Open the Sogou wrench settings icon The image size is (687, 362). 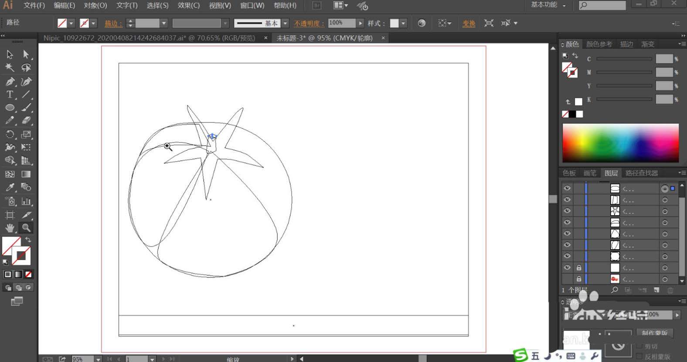594,356
